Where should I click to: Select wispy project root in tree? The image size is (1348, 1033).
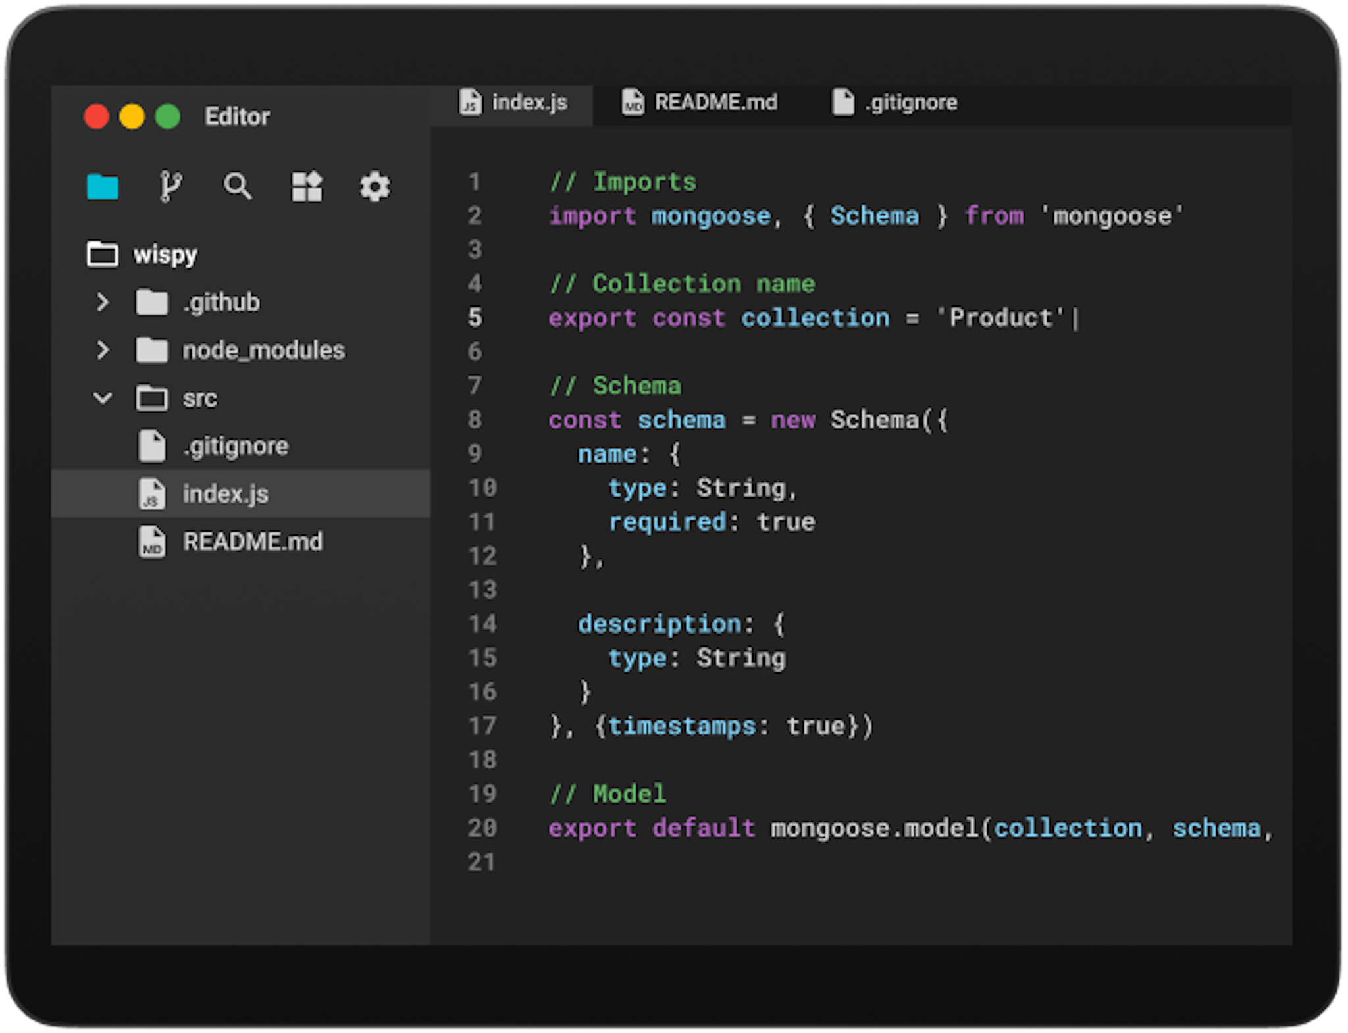point(165,255)
